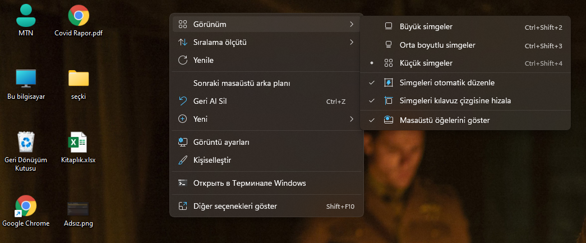This screenshot has width=586, height=243.
Task: Click the Bu bilgisayar label text
Action: (26, 97)
